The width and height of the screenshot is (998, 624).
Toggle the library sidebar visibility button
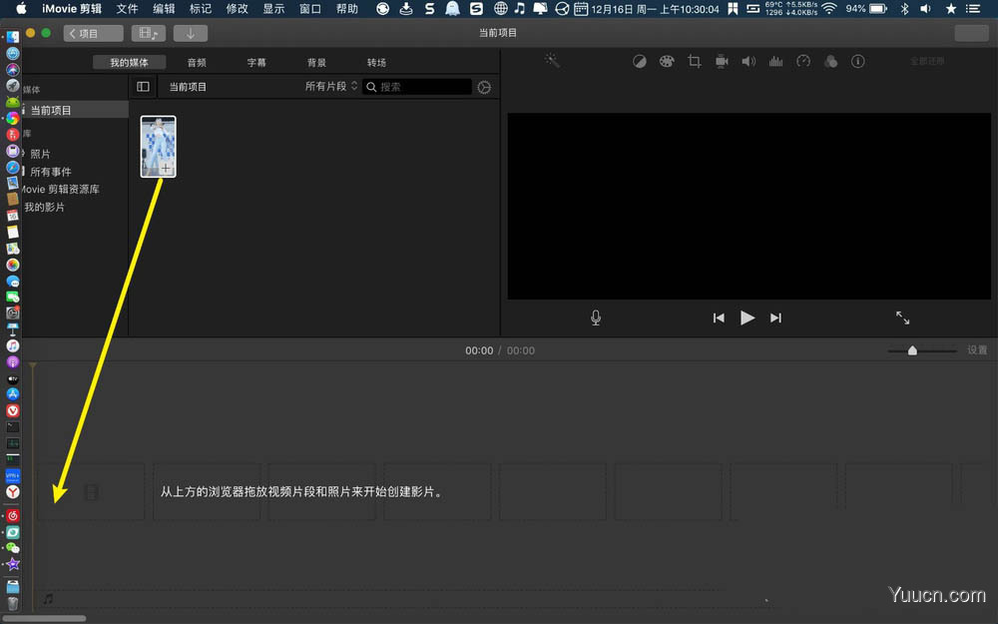143,87
